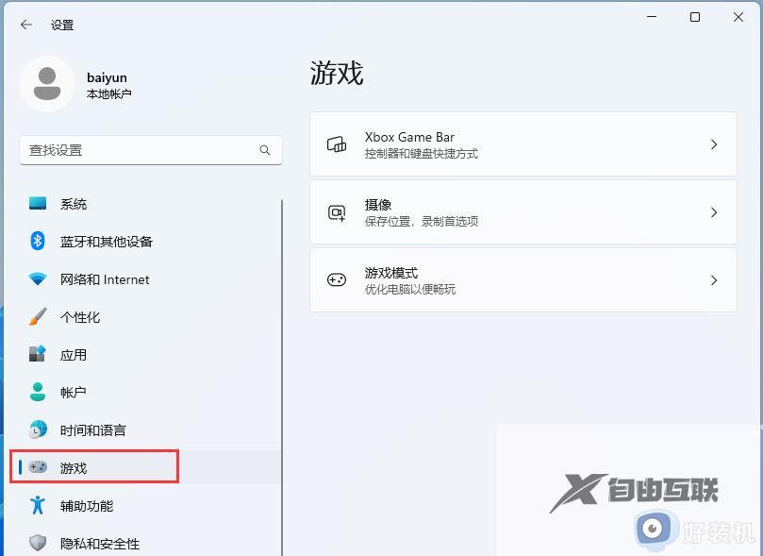Viewport: 763px width, 556px height.
Task: Expand the Xbox Game Bar settings row
Action: [x=523, y=143]
